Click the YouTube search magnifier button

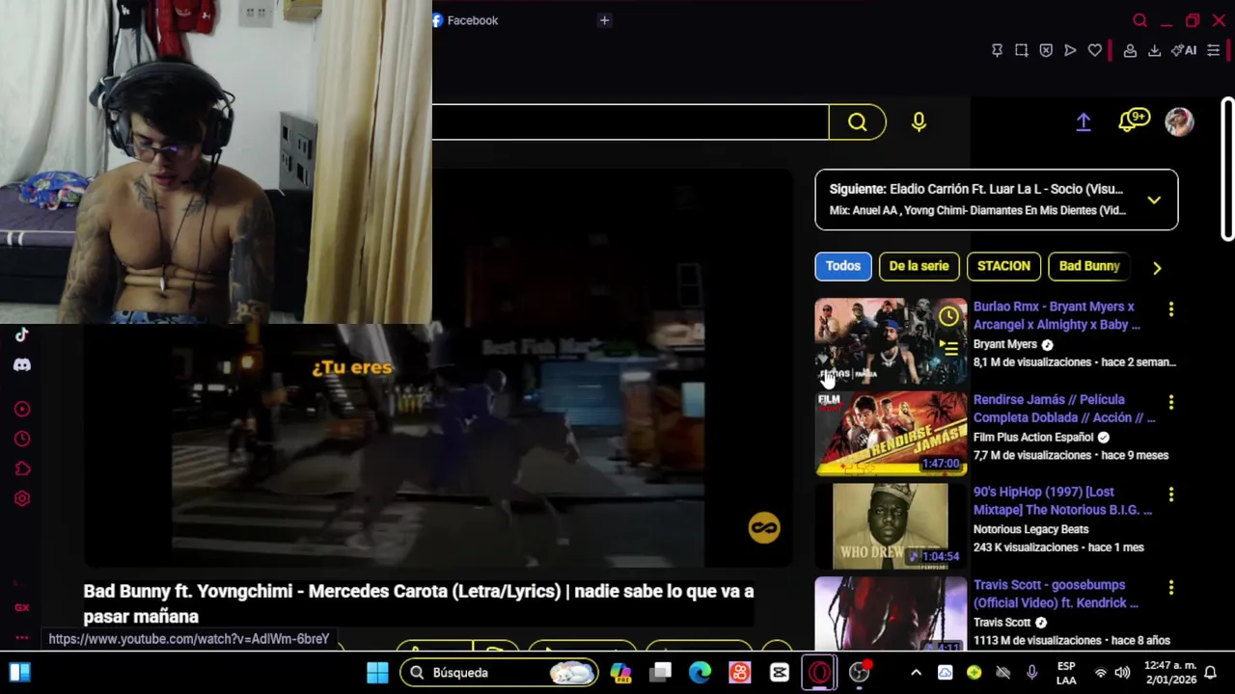click(x=858, y=121)
